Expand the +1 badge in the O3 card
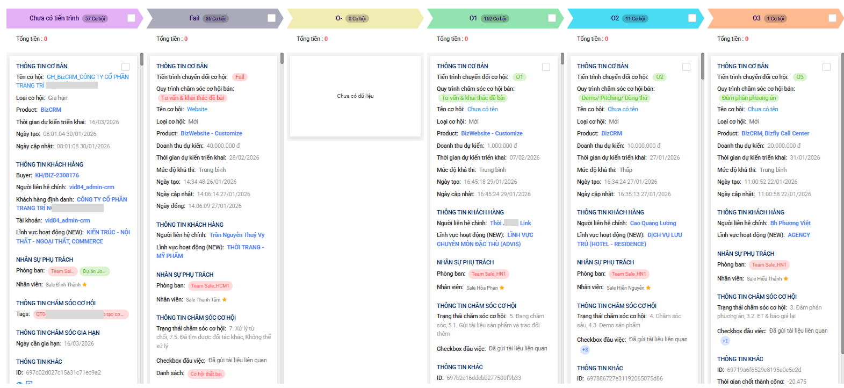Image resolution: width=844 pixels, height=388 pixels. (x=725, y=341)
